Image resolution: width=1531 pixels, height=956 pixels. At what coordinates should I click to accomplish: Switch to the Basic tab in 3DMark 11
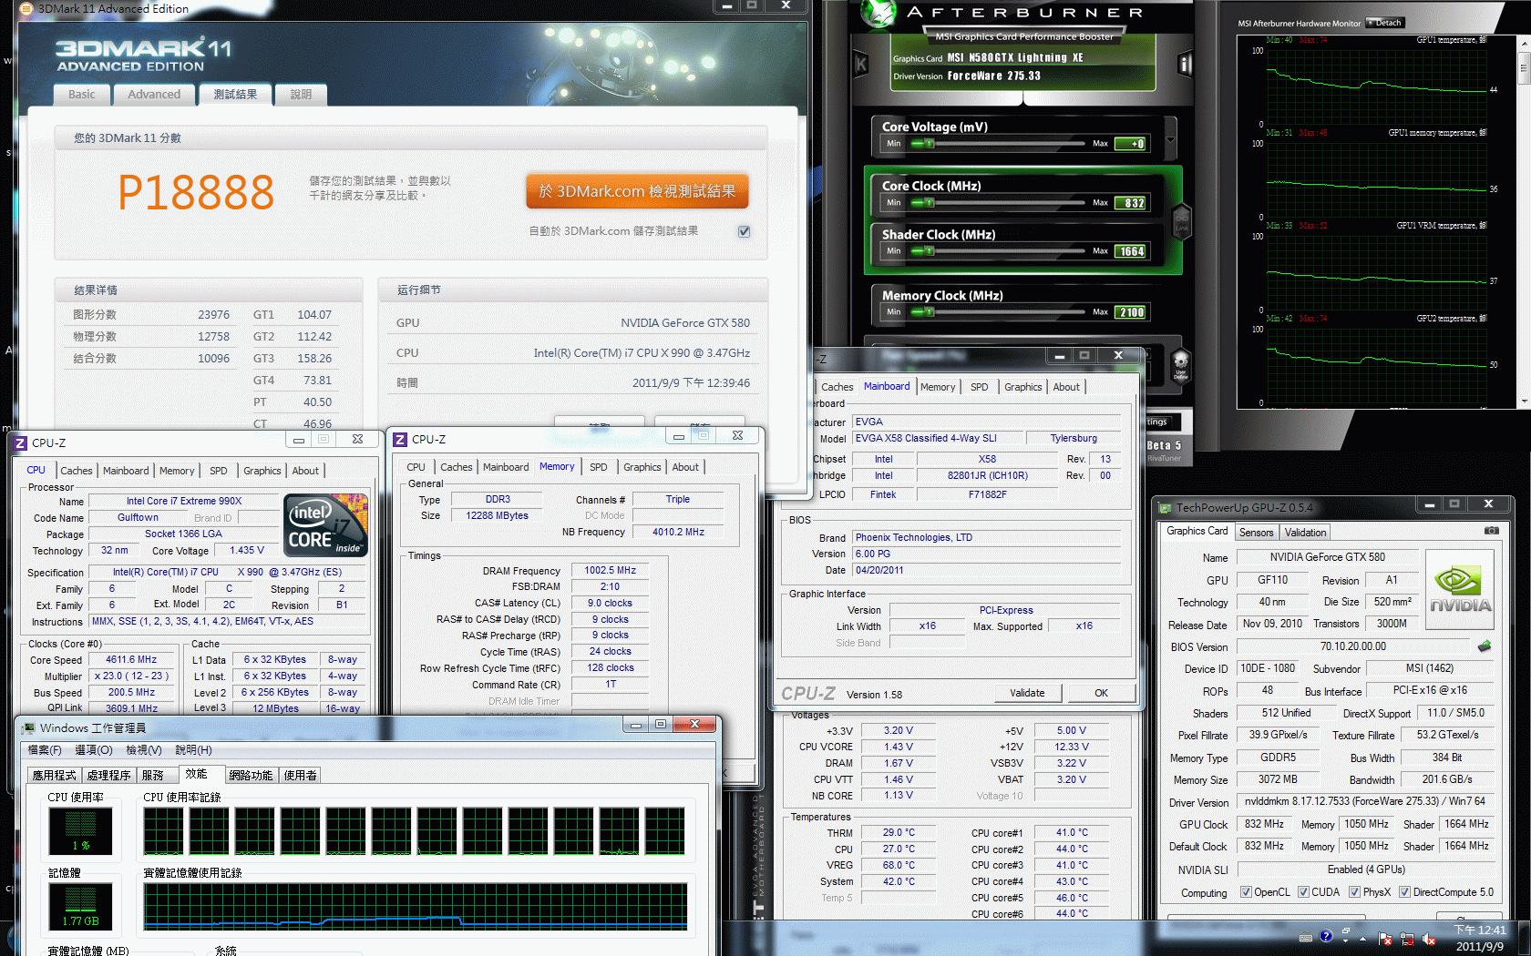[x=81, y=95]
